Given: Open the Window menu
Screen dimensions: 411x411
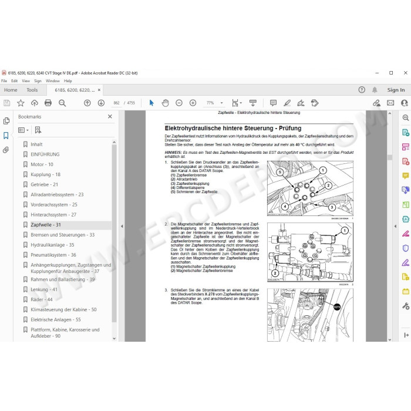Looking at the screenshot, I should 53,81.
